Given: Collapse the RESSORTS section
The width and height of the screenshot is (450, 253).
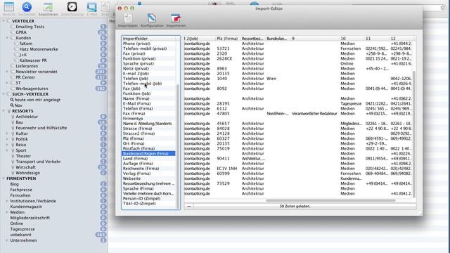Looking at the screenshot, I should pyautogui.click(x=4, y=111).
